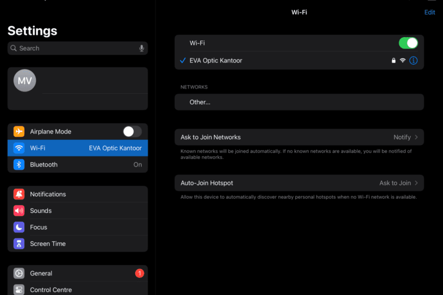Click the General gear icon
Viewport: 443px width, 295px height.
pos(19,273)
